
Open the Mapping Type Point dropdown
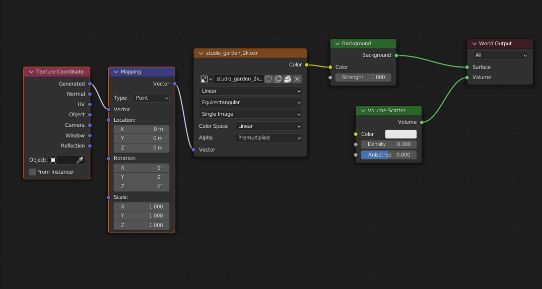[x=151, y=98]
